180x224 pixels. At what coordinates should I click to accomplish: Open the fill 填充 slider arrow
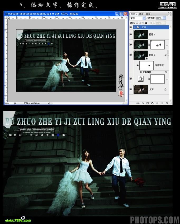tap(164, 23)
